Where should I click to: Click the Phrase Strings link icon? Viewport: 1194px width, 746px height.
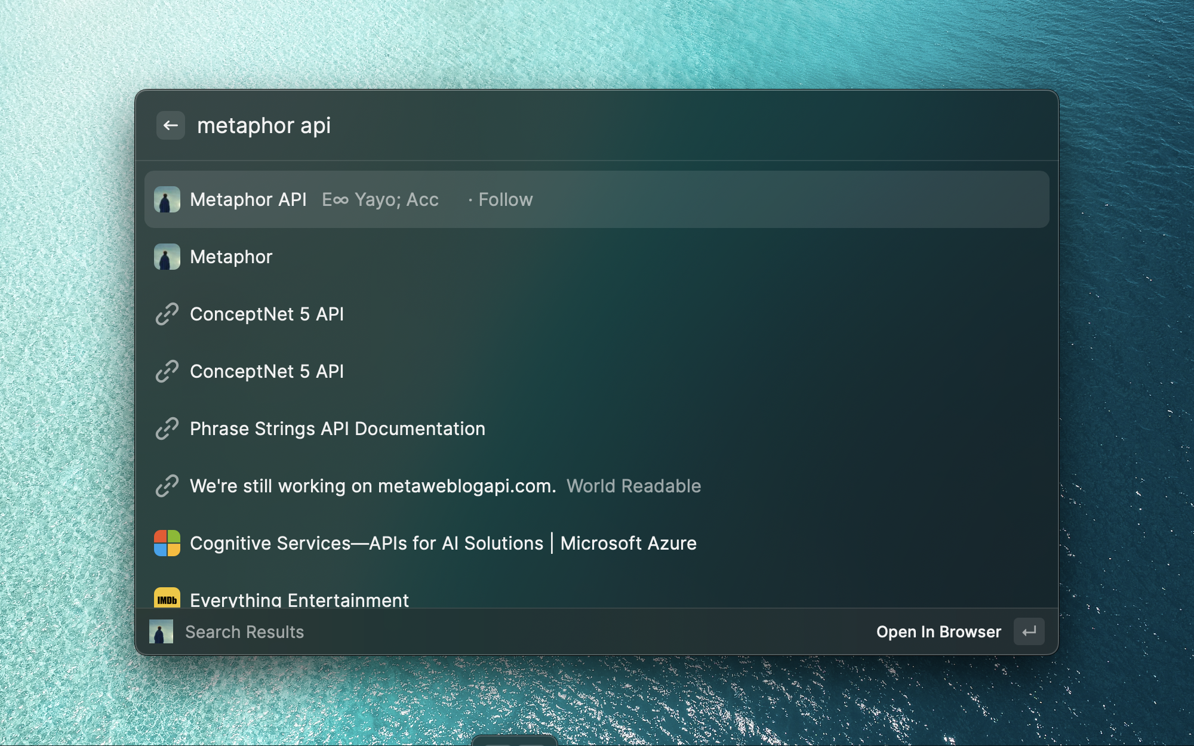(167, 429)
